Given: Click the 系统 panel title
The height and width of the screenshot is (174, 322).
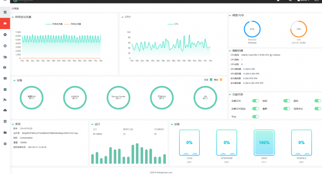Looking at the screenshot, I should click(x=18, y=124).
